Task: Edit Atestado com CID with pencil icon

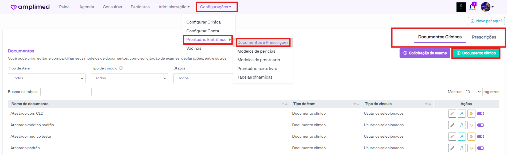Action: point(452,114)
